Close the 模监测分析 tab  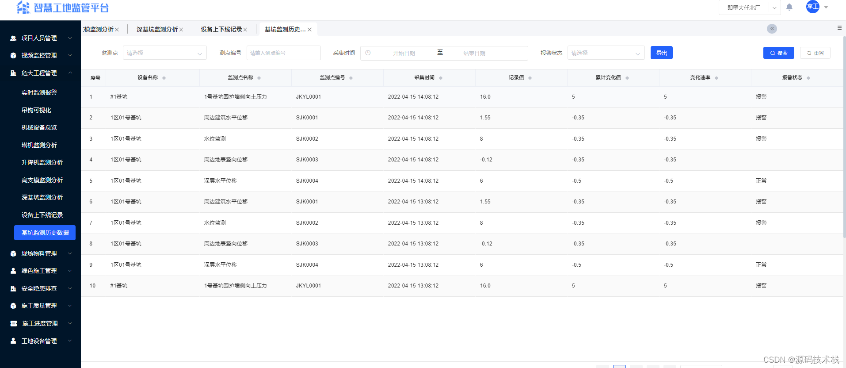117,30
